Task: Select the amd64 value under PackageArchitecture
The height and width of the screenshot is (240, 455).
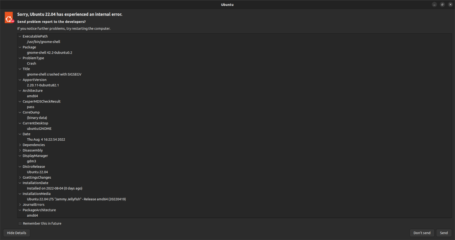Action: (x=32, y=216)
